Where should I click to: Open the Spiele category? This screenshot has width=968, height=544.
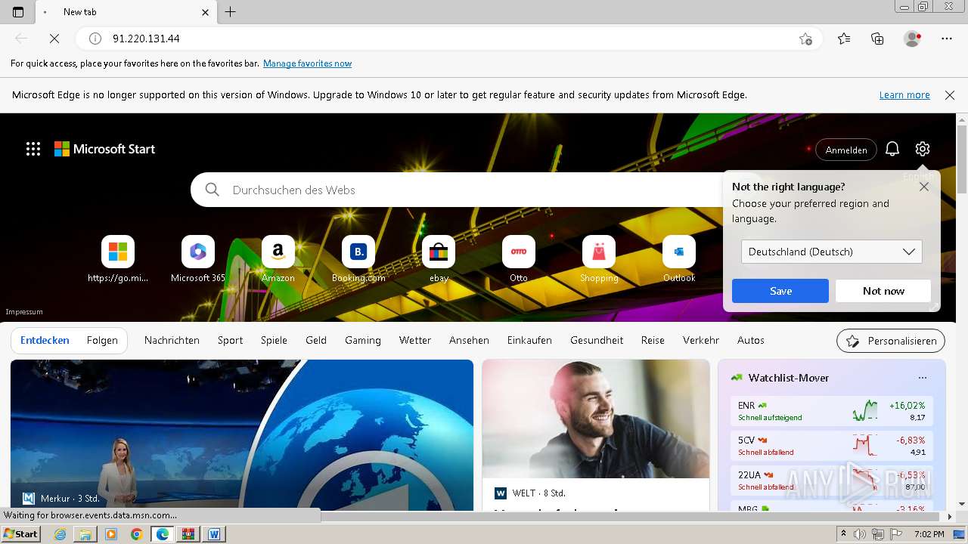pyautogui.click(x=274, y=340)
